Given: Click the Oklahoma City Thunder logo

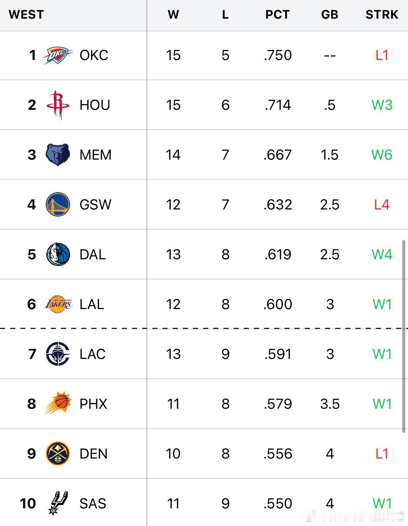Looking at the screenshot, I should [58, 56].
